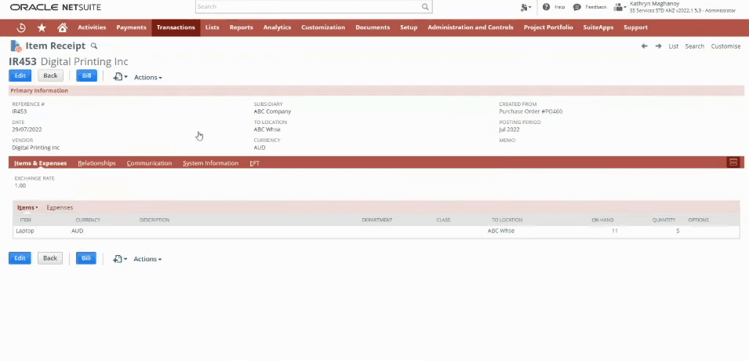Toggle the subtab layout icon on the right

pos(734,162)
